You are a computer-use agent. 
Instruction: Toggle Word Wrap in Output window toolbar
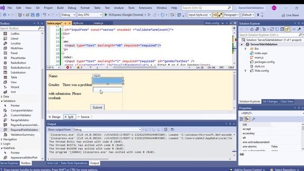click(x=172, y=130)
